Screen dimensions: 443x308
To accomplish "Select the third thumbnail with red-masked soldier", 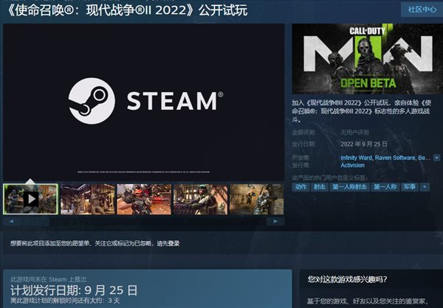I will click(144, 199).
